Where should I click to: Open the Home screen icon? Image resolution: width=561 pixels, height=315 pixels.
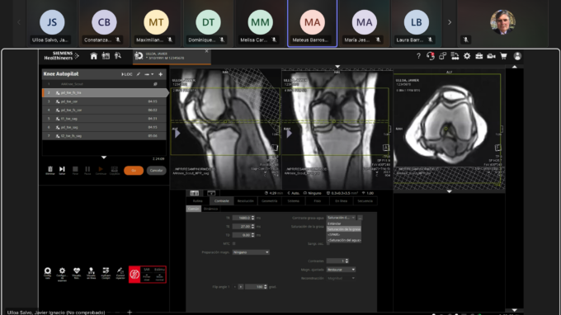[94, 56]
